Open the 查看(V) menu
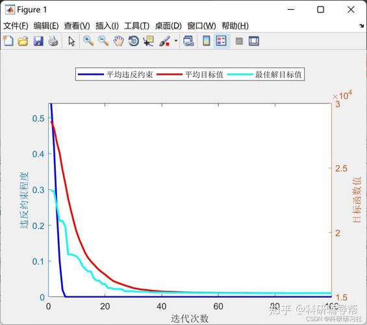367x325 pixels. (77, 26)
